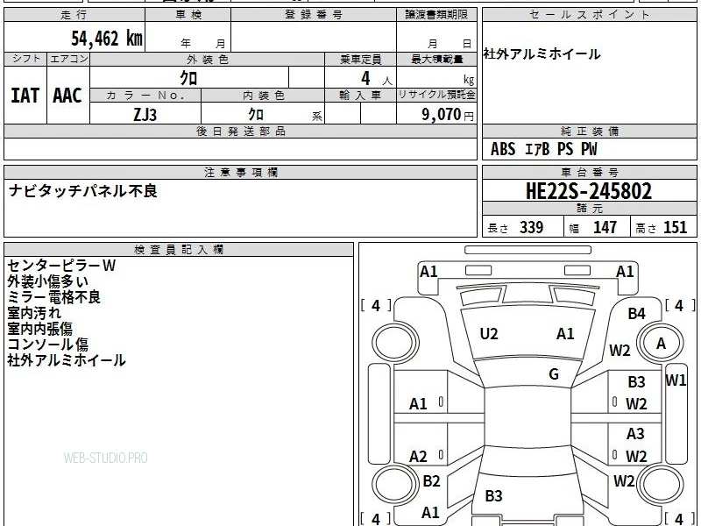The height and width of the screenshot is (526, 701).
Task: Click the B3 mark on rear hatch
Action: [x=494, y=496]
